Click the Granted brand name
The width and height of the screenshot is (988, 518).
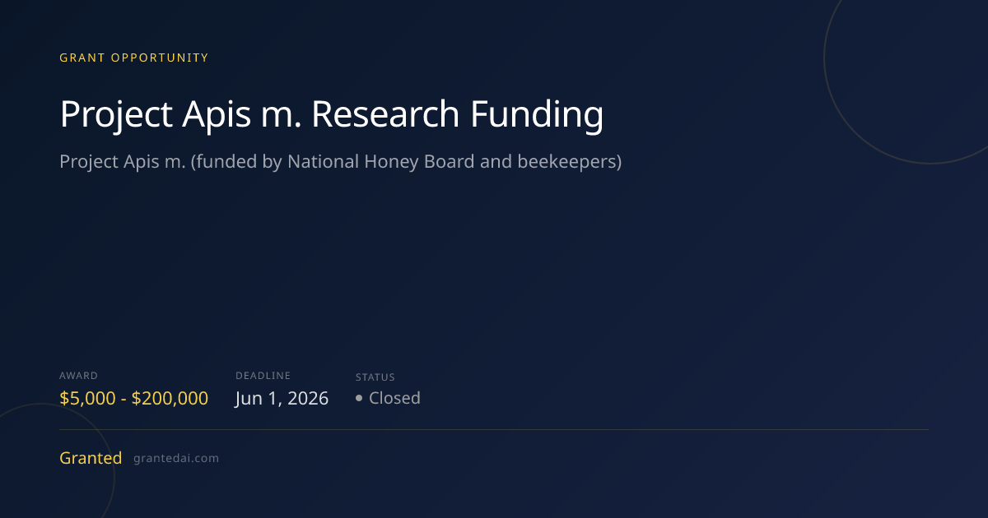pos(91,458)
